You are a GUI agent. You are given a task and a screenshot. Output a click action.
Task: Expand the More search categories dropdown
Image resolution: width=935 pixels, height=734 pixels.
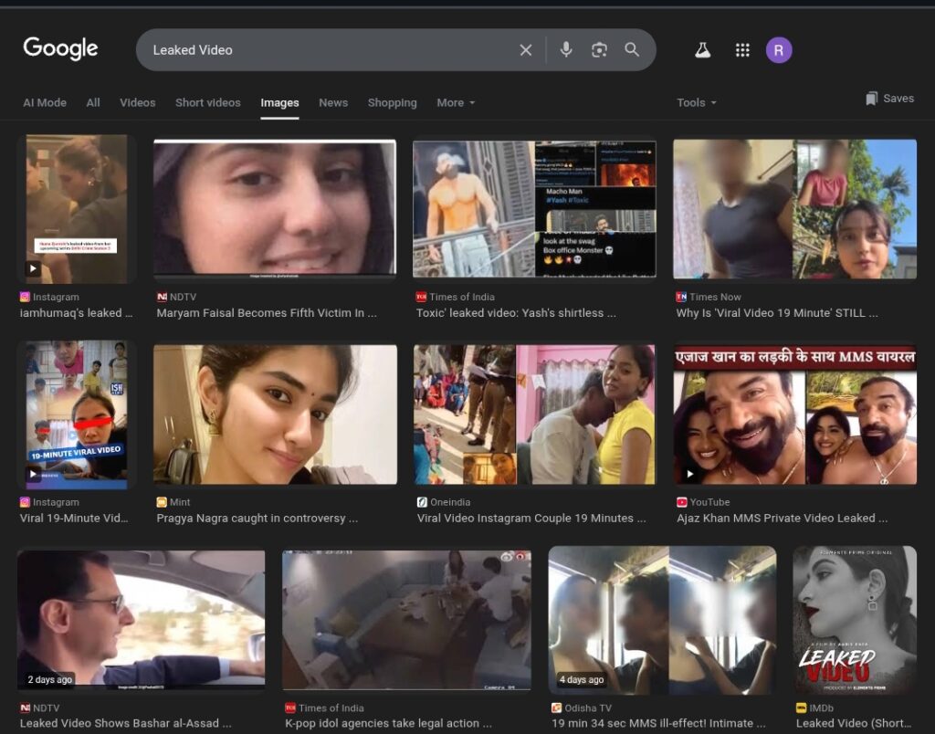pos(456,103)
